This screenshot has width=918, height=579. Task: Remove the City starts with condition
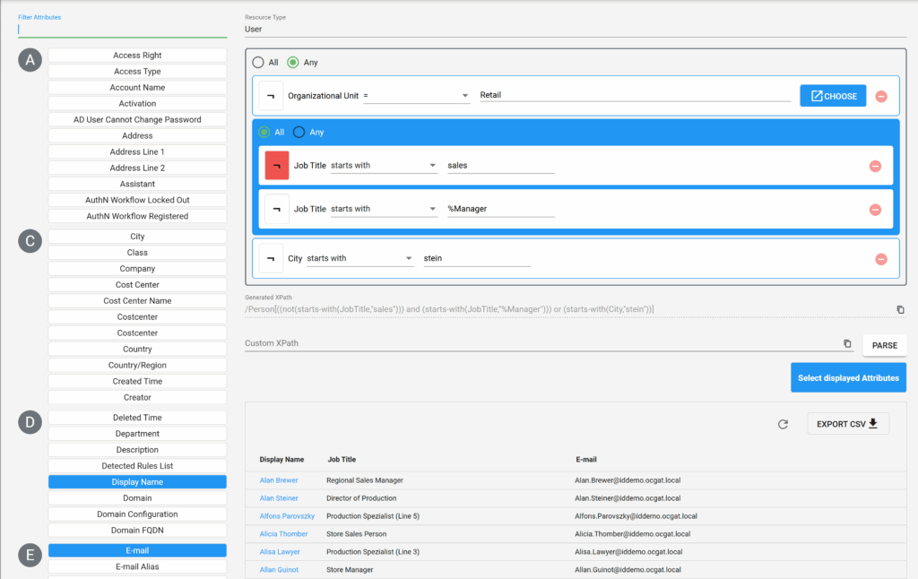(881, 259)
